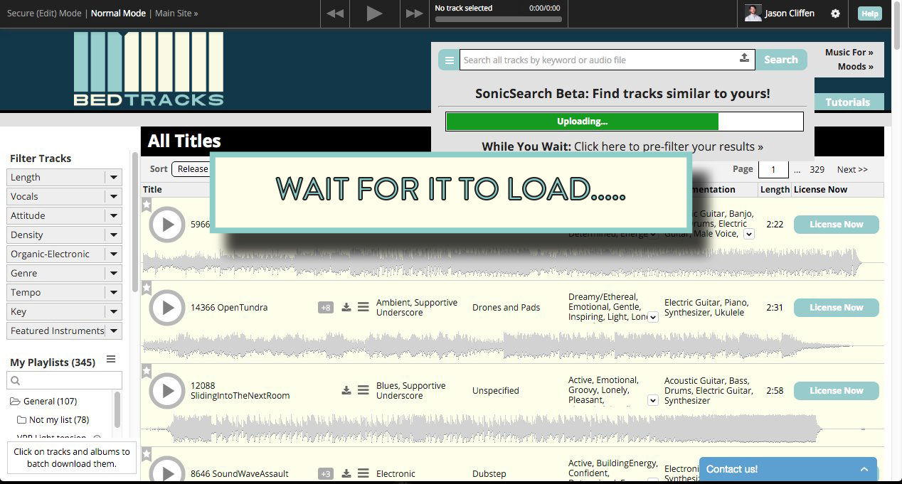Go to Main Site link
The width and height of the screenshot is (902, 484).
pyautogui.click(x=176, y=14)
